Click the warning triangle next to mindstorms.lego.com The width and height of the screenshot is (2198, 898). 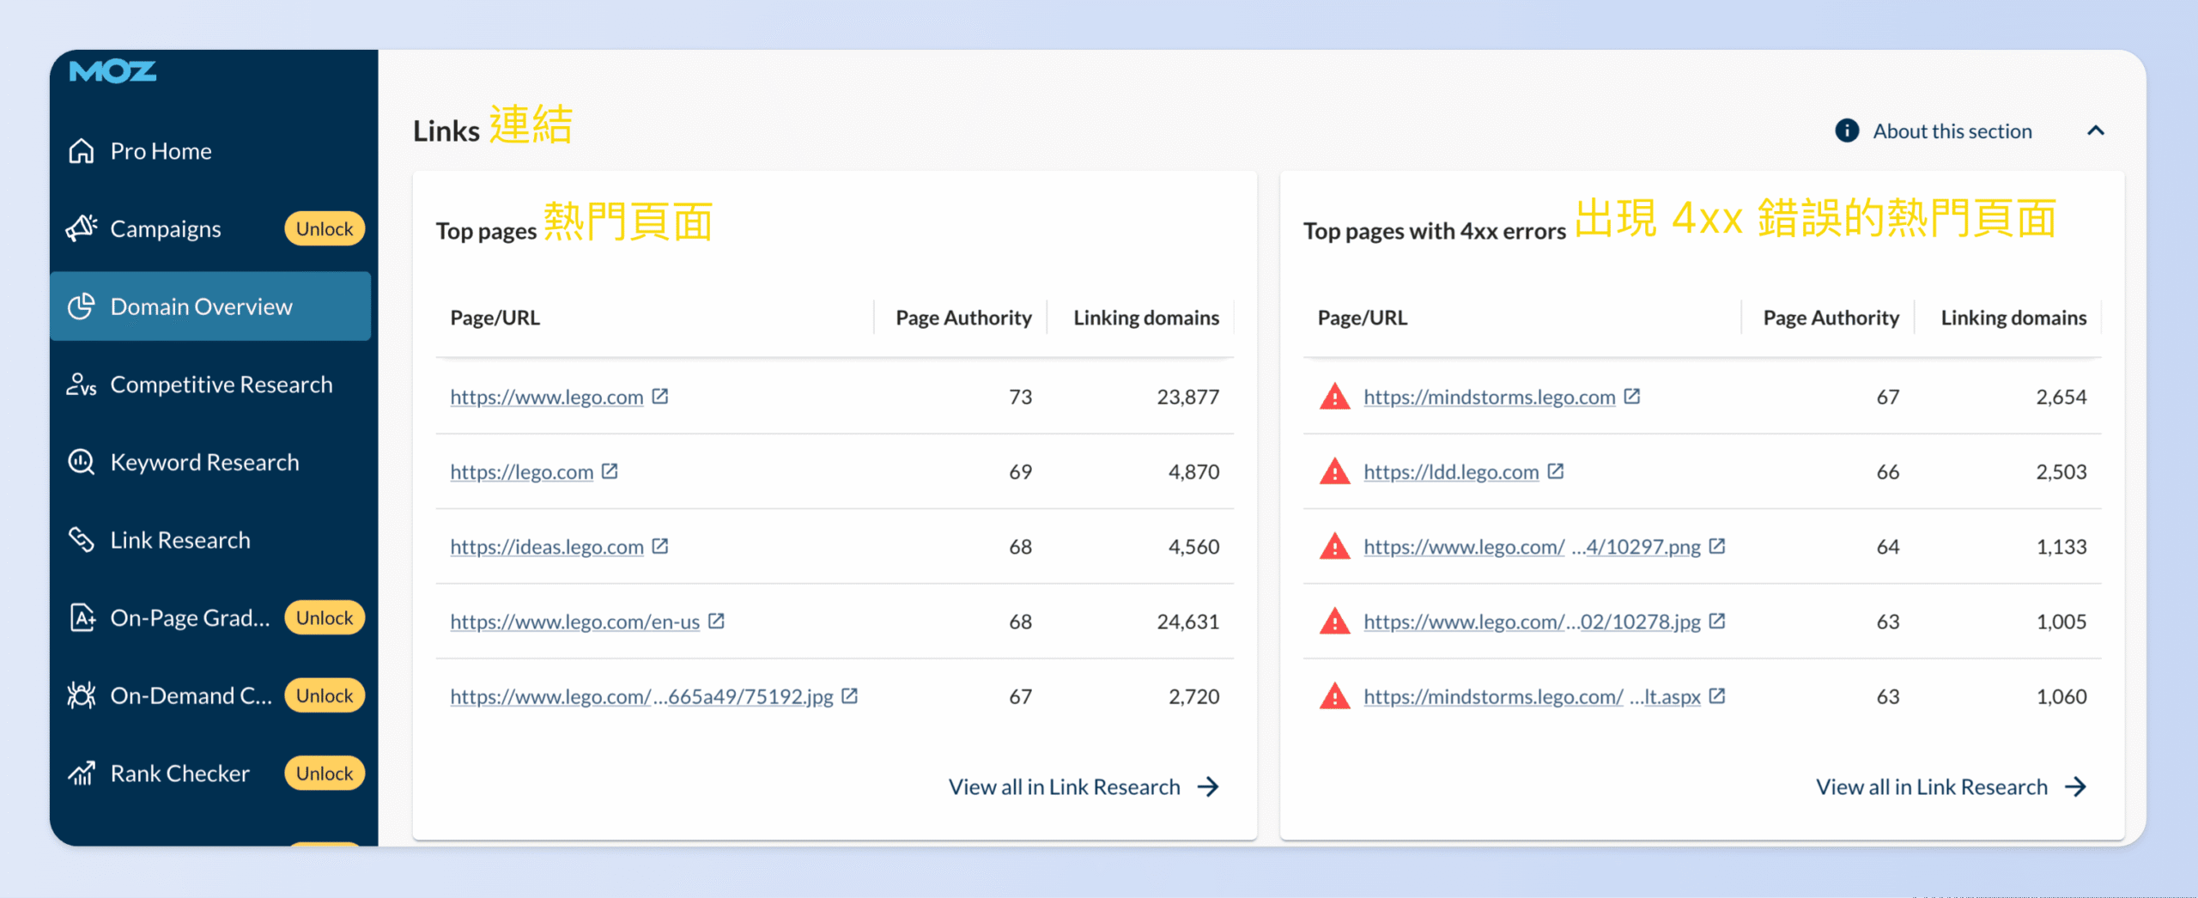pos(1334,396)
